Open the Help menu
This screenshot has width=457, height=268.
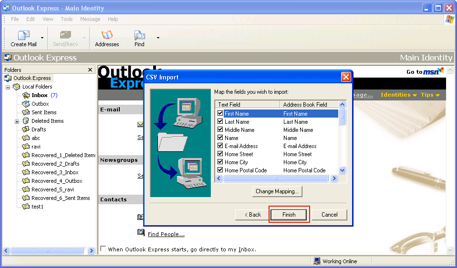point(113,19)
